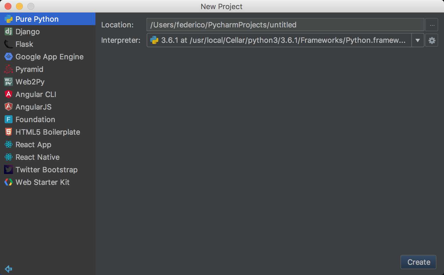Select the Pure Python project type
This screenshot has height=275, width=444.
tap(48, 19)
